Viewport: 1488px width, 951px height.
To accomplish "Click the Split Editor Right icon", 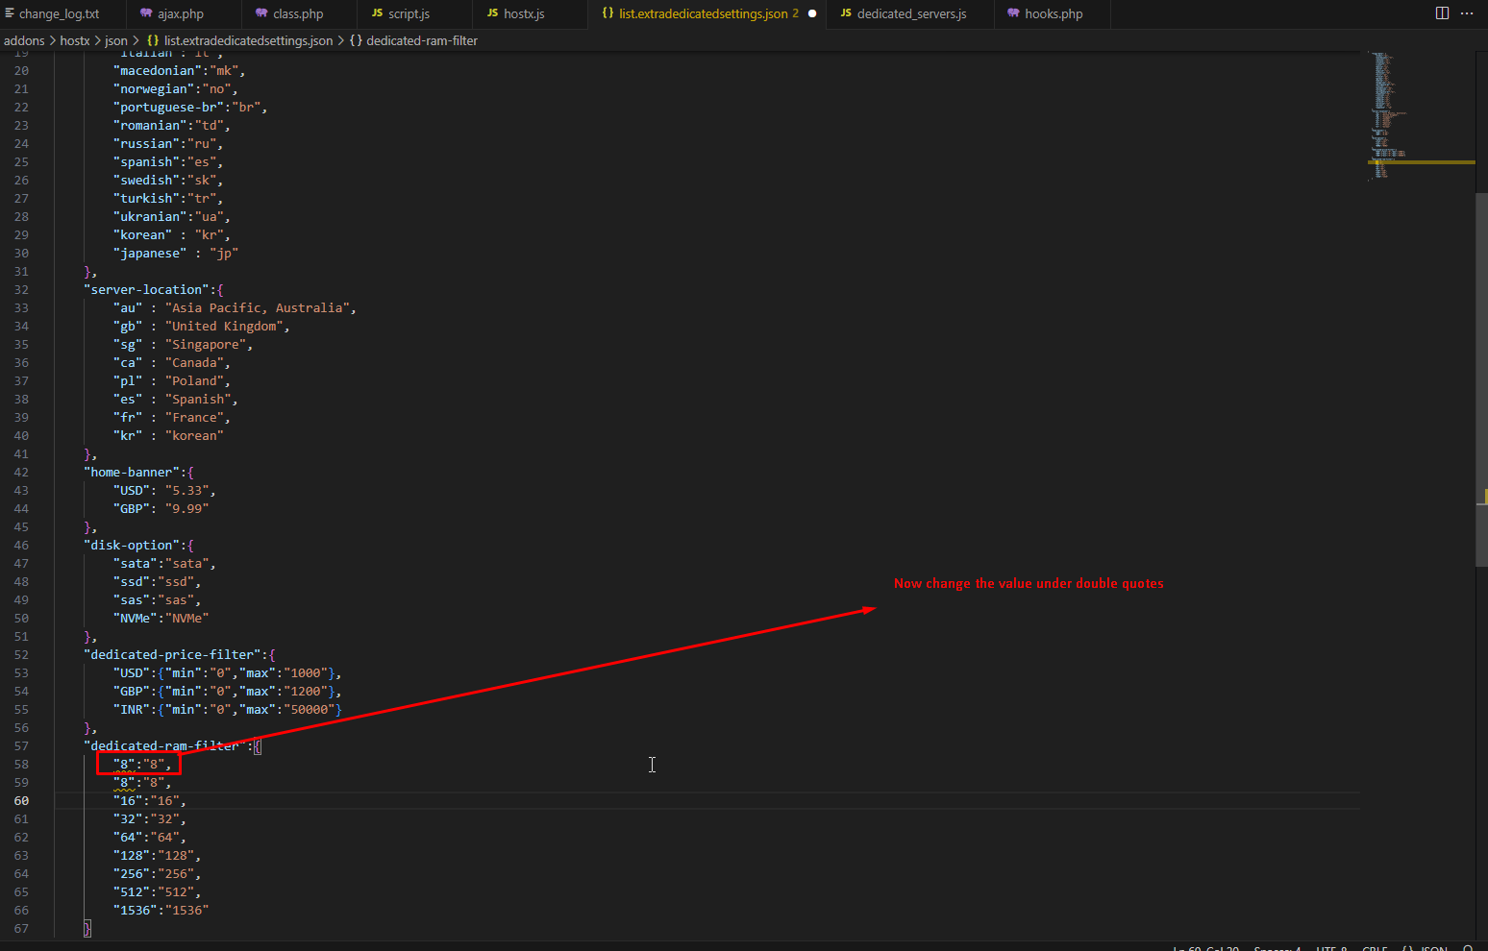I will (x=1442, y=13).
